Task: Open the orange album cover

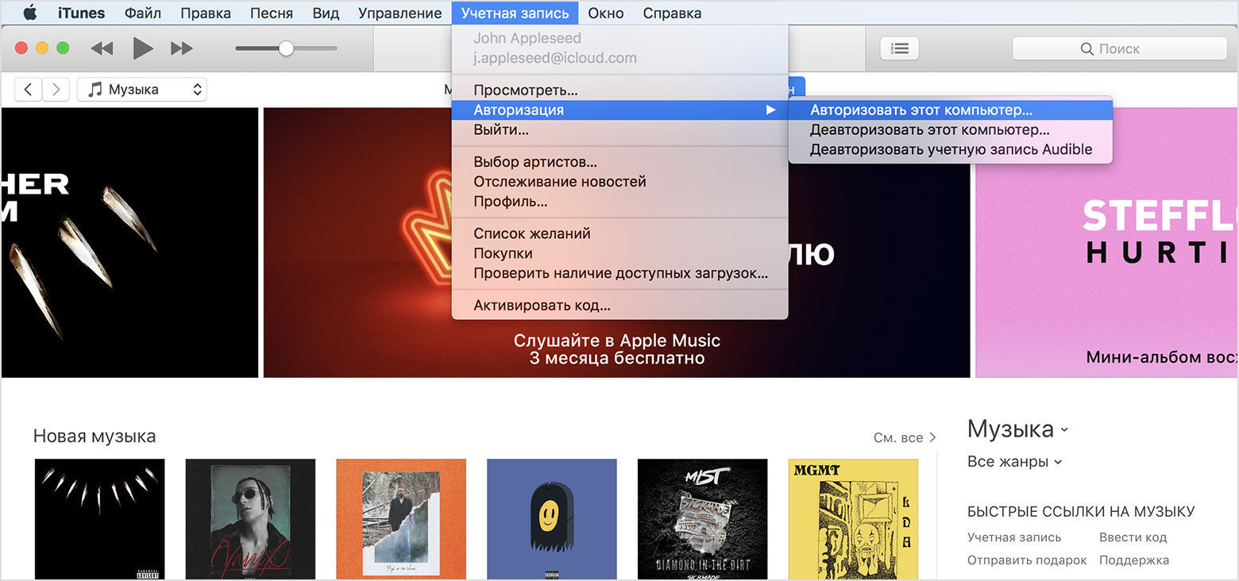Action: point(401,519)
